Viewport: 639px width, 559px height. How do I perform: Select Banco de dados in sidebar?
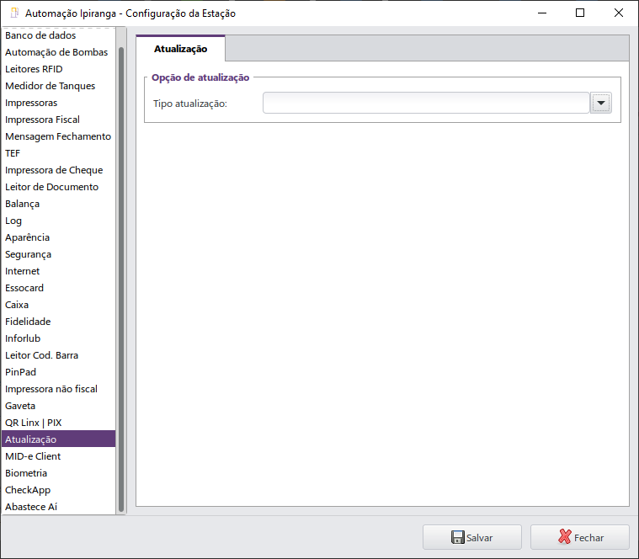click(x=59, y=35)
